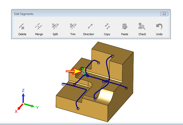Choose the Trim tool
183x125 pixels.
tap(73, 29)
